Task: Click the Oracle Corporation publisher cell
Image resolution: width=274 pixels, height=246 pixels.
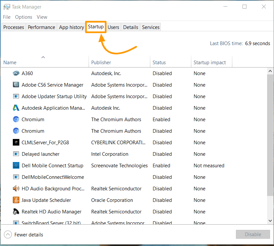Action: (x=112, y=200)
